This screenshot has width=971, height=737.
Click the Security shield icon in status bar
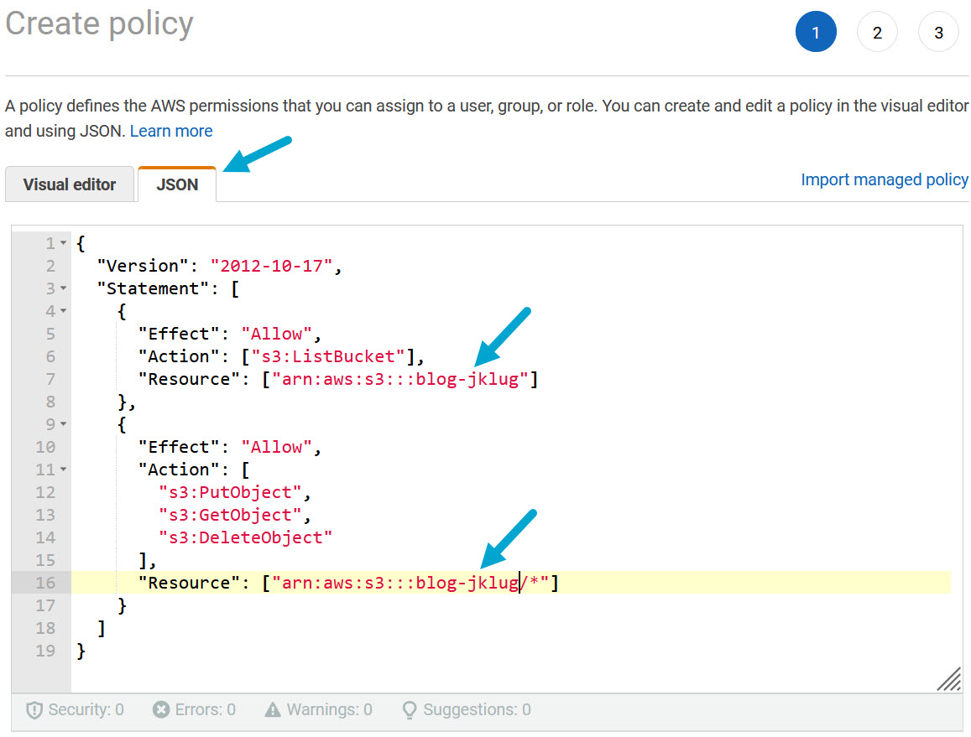(x=34, y=710)
